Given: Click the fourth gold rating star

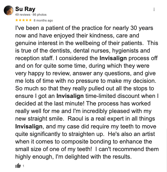Looking at the screenshot, I should pyautogui.click(x=27, y=20).
